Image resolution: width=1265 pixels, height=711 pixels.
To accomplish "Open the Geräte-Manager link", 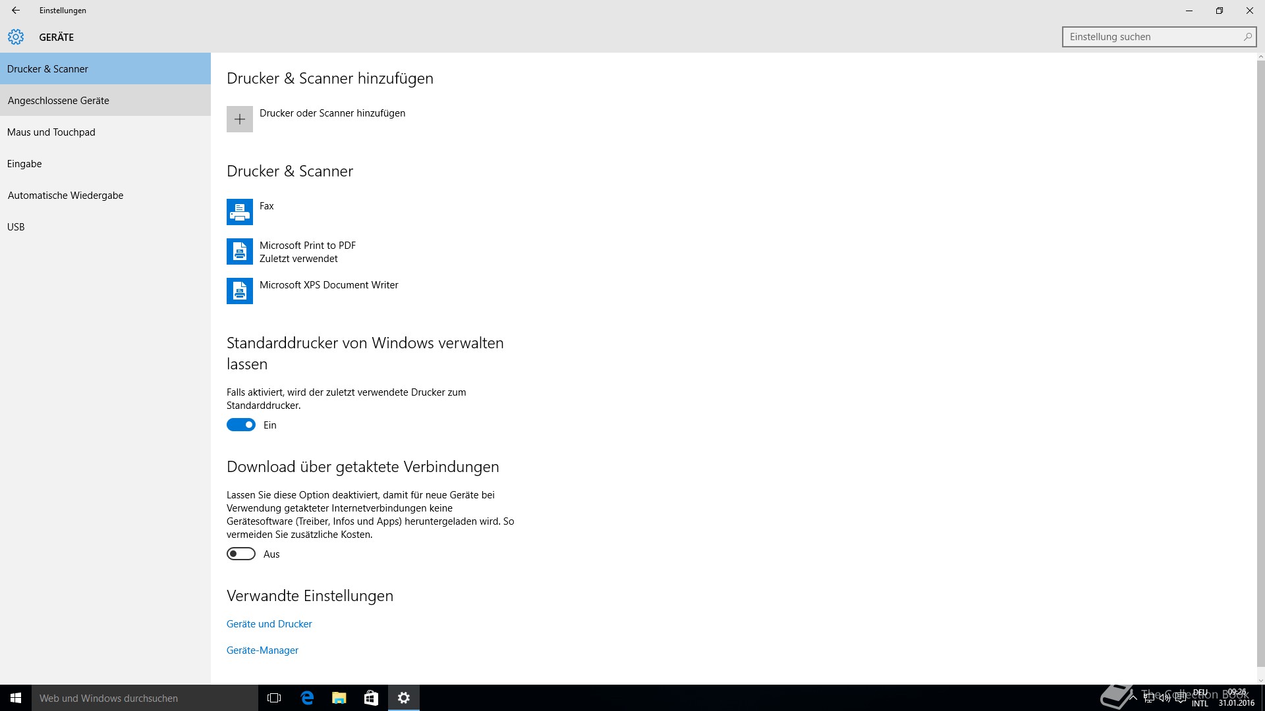I will tap(262, 650).
